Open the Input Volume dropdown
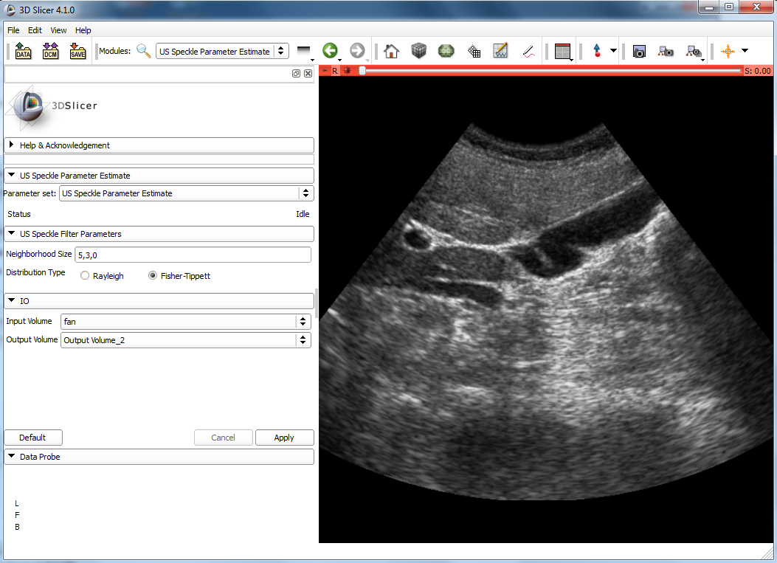Screen dimensions: 777x563 pos(185,322)
